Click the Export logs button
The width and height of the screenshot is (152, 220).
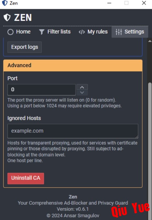point(25,47)
